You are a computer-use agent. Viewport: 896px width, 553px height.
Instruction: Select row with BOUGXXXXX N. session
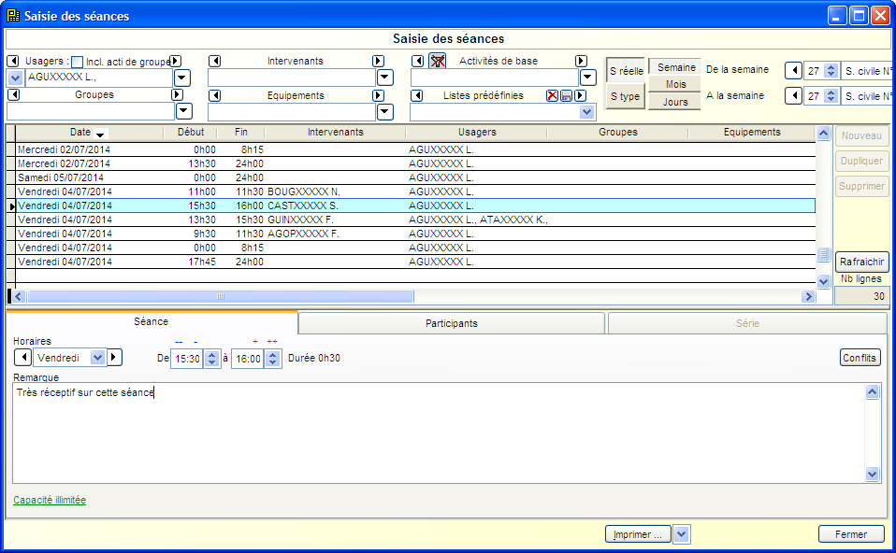[x=415, y=191]
